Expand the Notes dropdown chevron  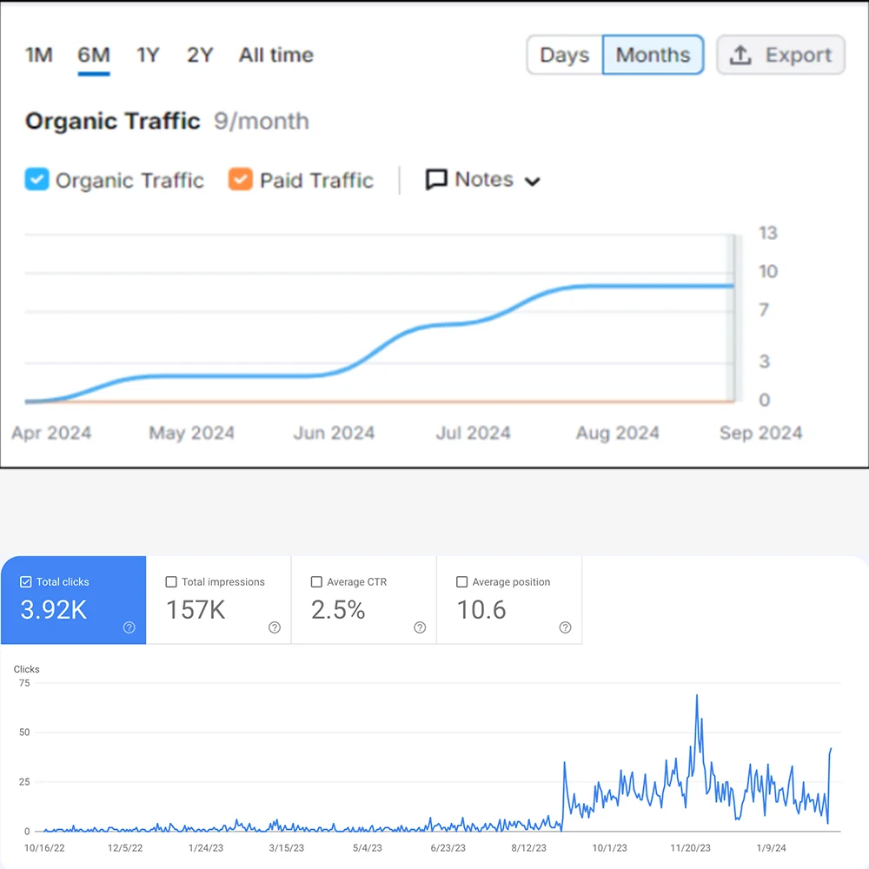(x=533, y=182)
